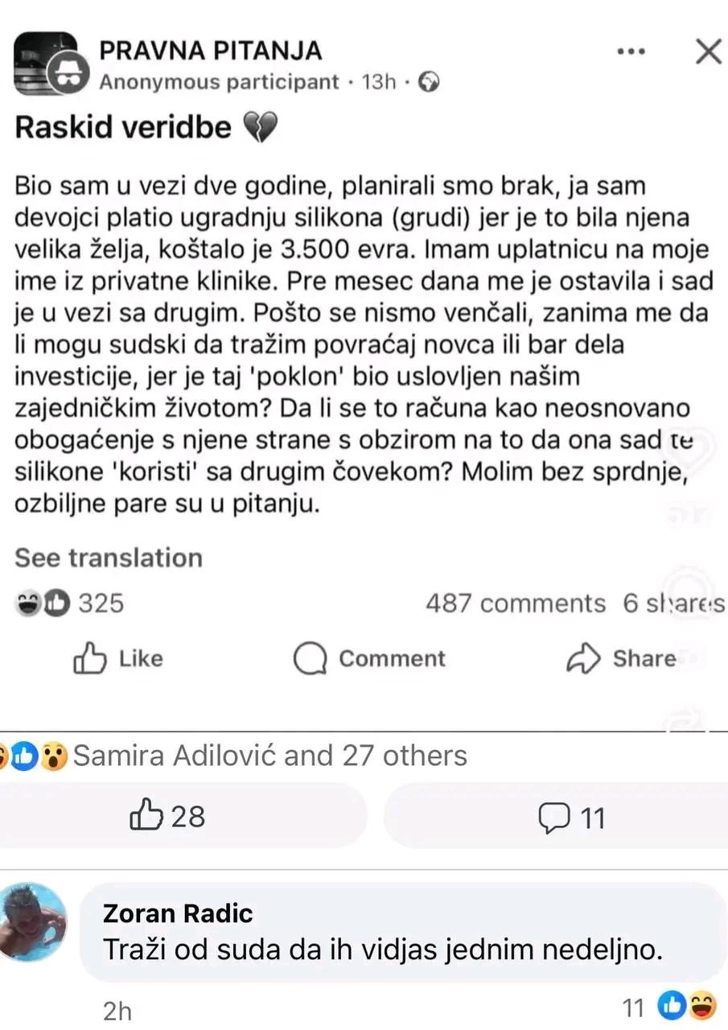Open the PRAVNA PITANJA group page

coord(210,51)
